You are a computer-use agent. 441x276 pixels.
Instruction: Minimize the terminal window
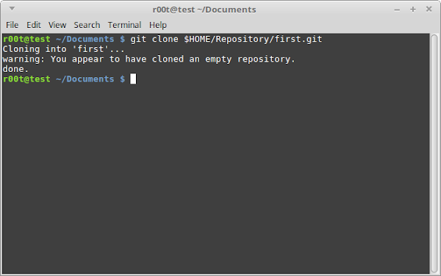pos(397,10)
